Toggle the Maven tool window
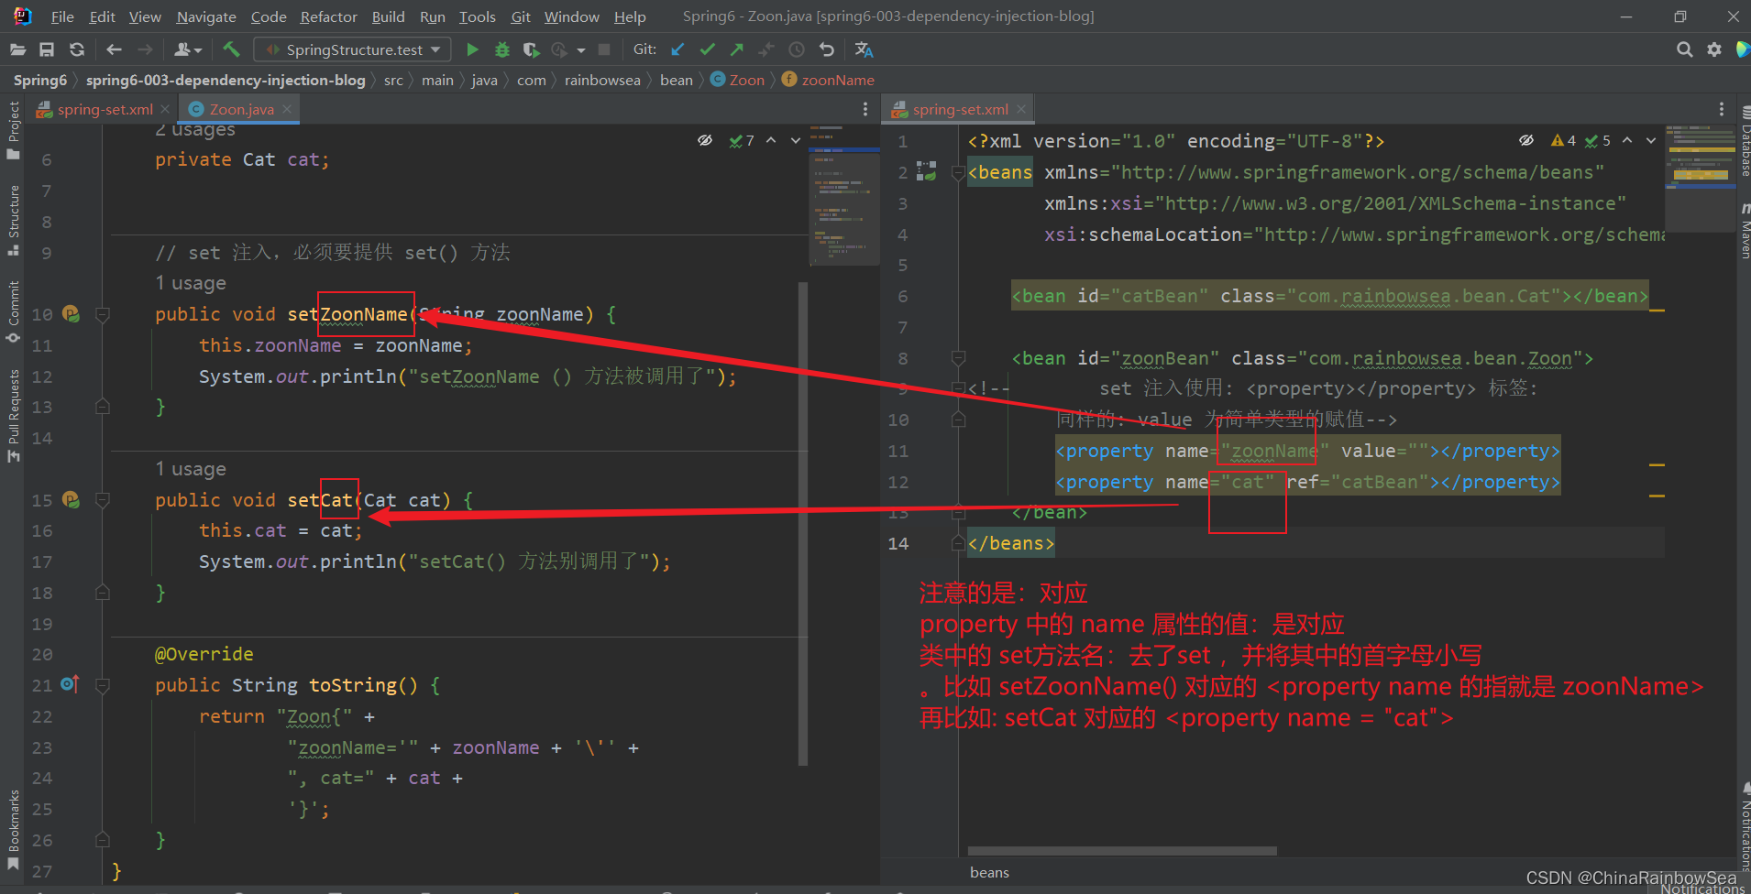The image size is (1751, 894). pos(1744,232)
